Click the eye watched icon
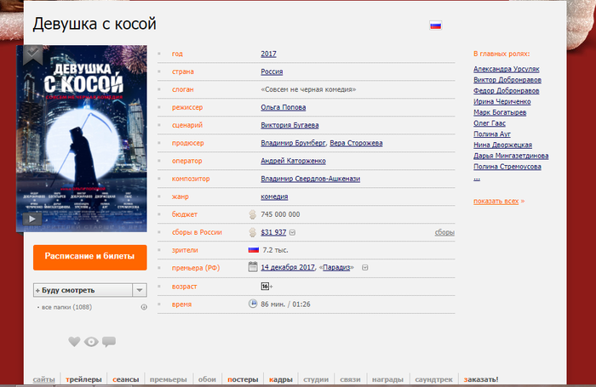The width and height of the screenshot is (596, 387). coord(91,341)
